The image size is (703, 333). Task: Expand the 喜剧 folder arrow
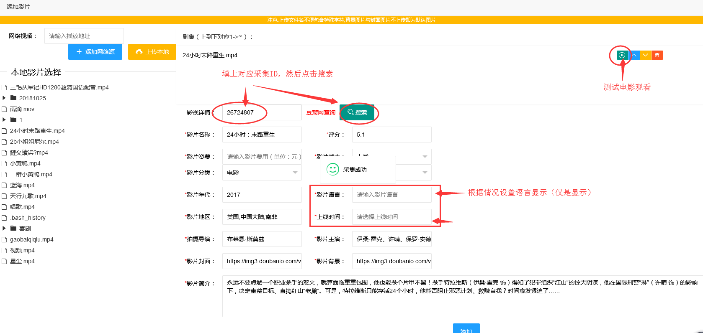pyautogui.click(x=4, y=229)
